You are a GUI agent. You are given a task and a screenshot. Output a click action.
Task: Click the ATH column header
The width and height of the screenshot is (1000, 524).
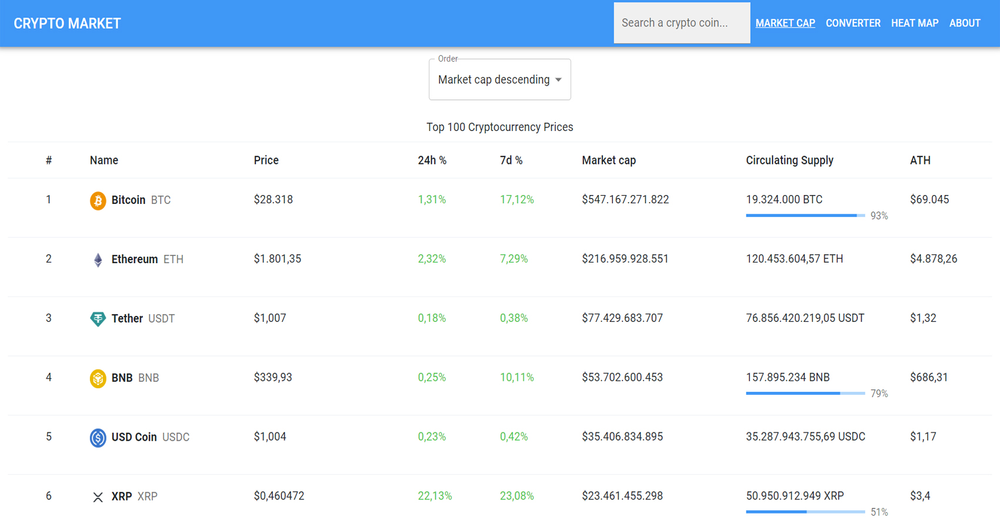pyautogui.click(x=920, y=160)
